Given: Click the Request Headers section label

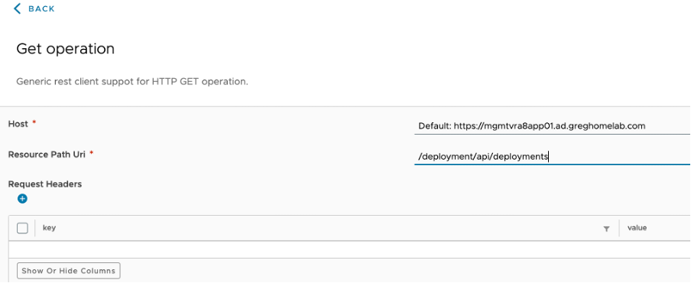Looking at the screenshot, I should coord(45,184).
